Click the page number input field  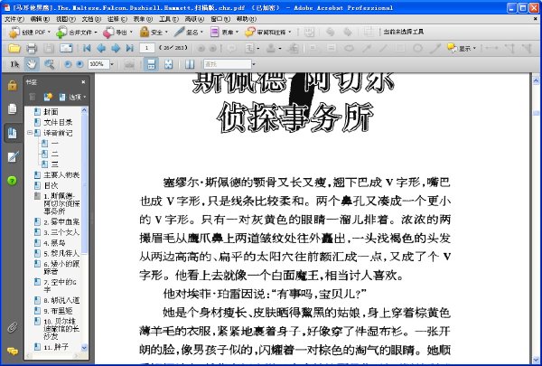coord(147,48)
